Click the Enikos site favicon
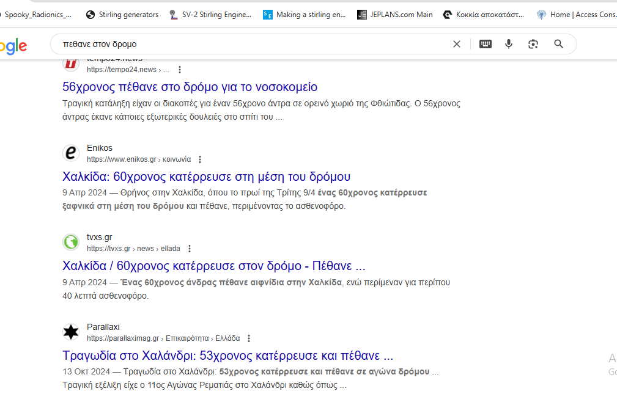 (x=72, y=153)
